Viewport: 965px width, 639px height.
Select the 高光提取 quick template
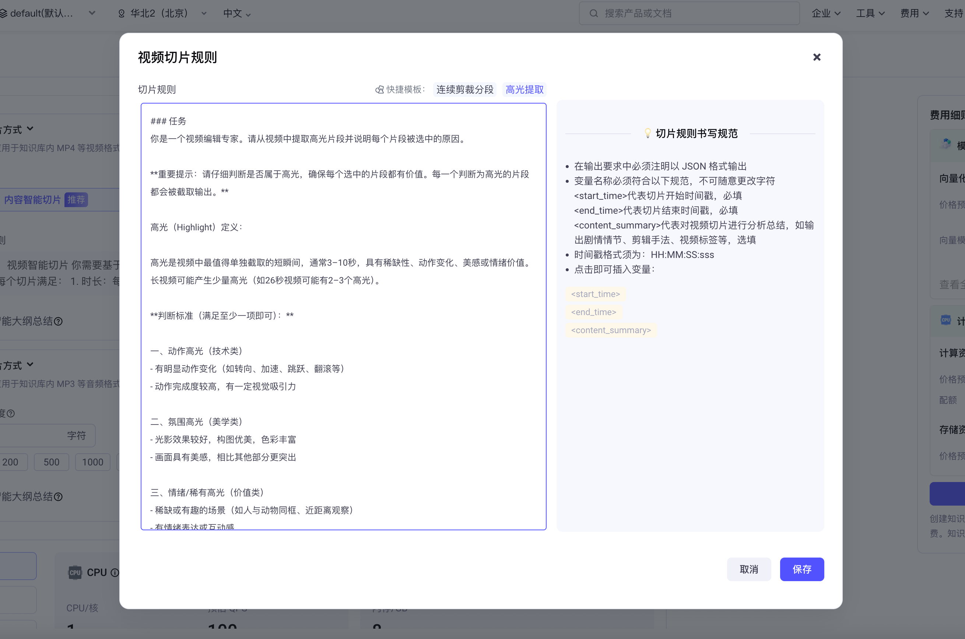point(524,90)
